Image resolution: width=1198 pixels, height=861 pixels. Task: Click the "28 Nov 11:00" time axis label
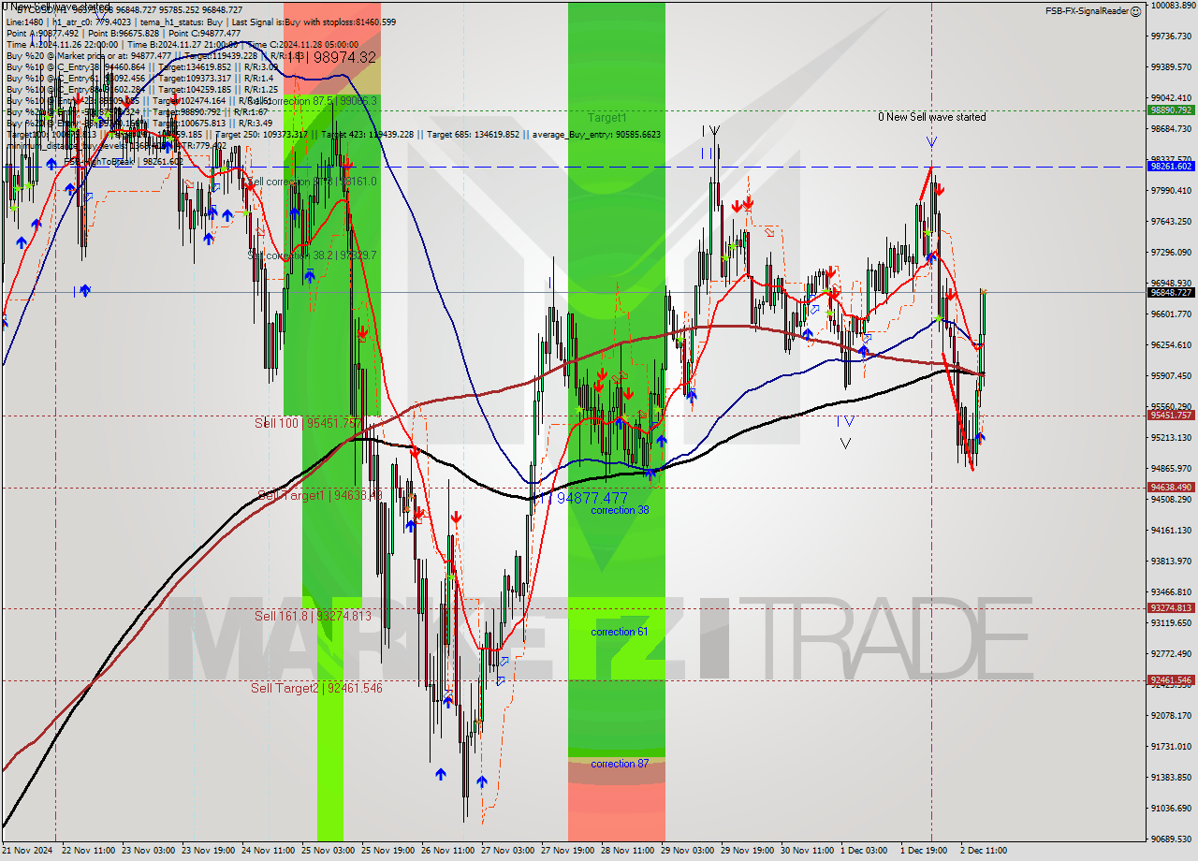[x=628, y=851]
